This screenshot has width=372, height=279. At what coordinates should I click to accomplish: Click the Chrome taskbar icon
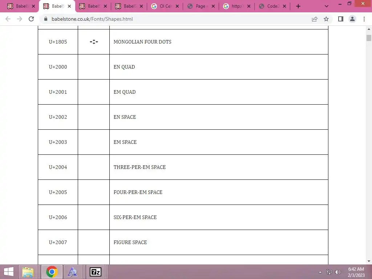click(x=52, y=272)
